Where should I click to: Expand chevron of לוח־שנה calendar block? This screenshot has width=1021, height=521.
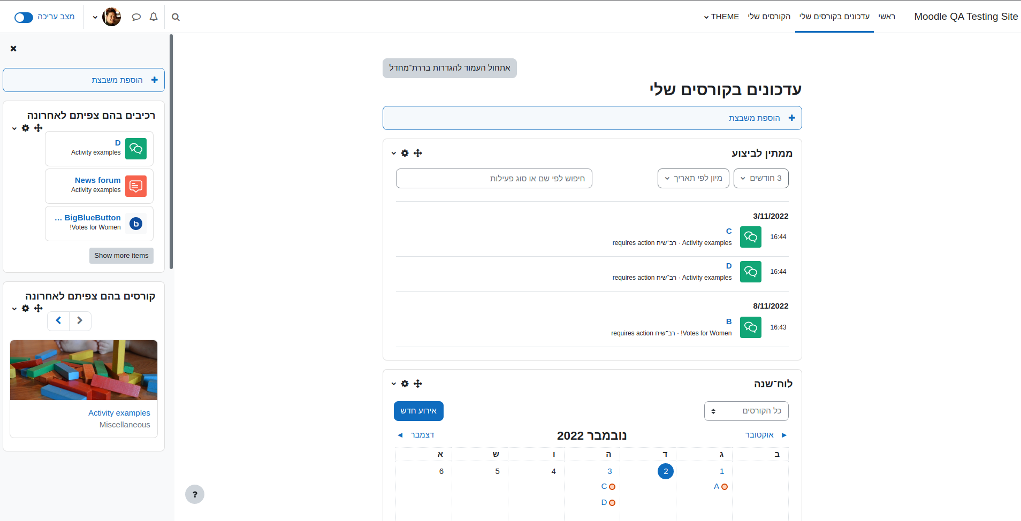[x=394, y=384]
